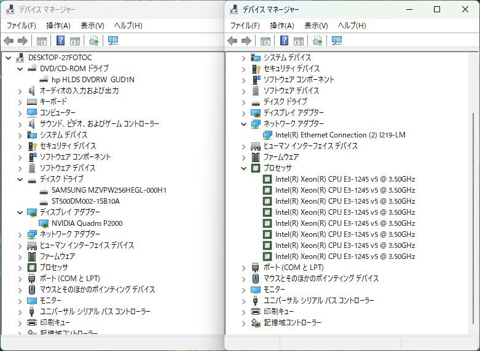
Task: Click Forward arrow in right Device Manager toolbar
Action: click(x=246, y=40)
